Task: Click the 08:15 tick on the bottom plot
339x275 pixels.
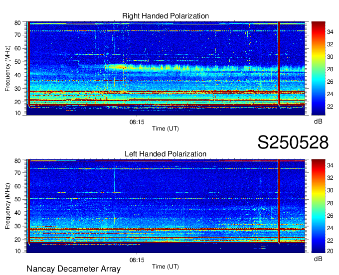Action: [137, 260]
